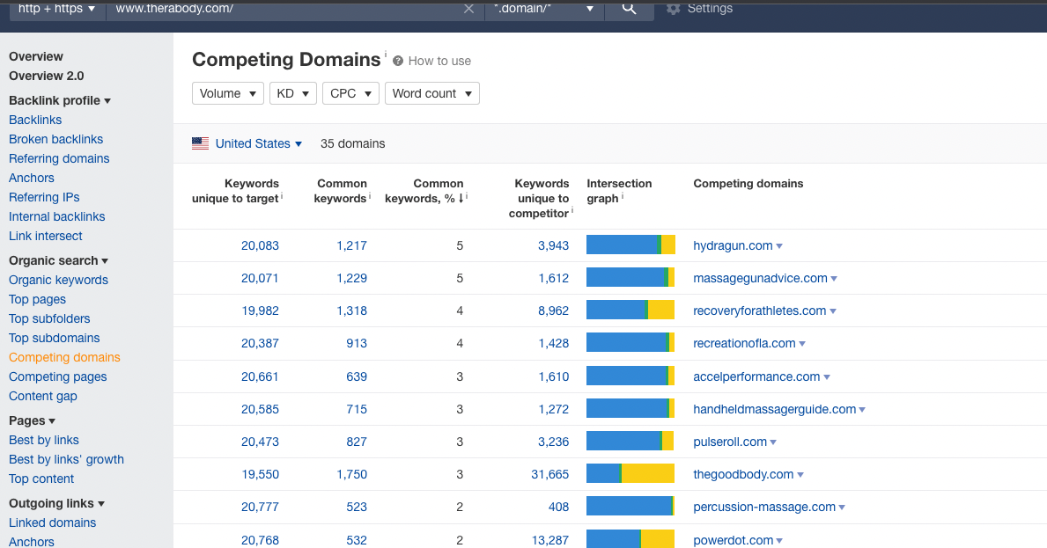Open the United States country dropdown

[258, 143]
